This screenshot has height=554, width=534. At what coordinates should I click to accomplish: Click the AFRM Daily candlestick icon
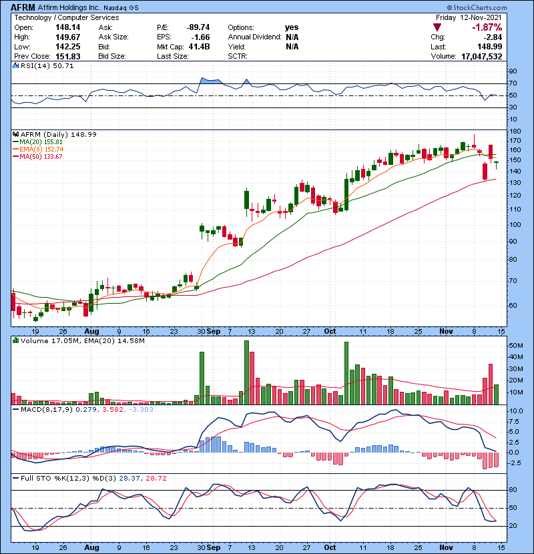point(15,134)
